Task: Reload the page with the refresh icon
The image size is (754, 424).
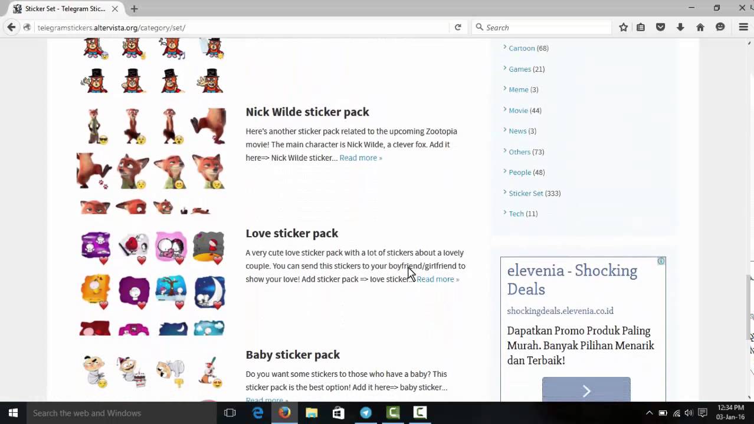Action: pyautogui.click(x=457, y=27)
